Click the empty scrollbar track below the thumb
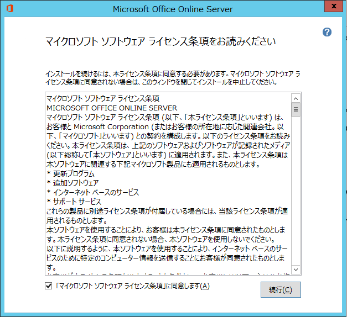This screenshot has width=347, height=317. click(296, 193)
